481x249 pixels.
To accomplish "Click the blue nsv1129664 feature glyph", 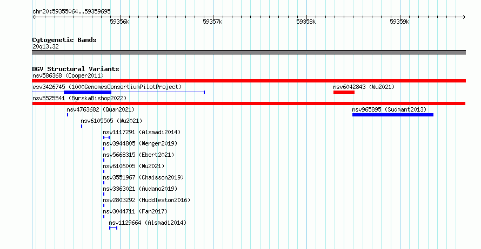I will [113, 228].
